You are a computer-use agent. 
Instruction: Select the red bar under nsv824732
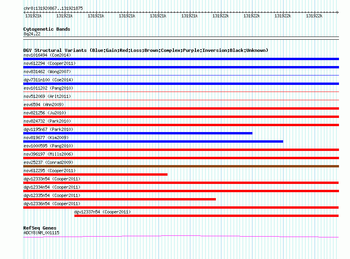pyautogui.click(x=181, y=125)
